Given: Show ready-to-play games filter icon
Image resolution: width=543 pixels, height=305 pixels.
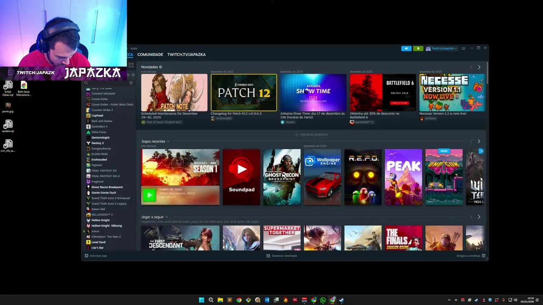Looking at the screenshot, I should 133,75.
